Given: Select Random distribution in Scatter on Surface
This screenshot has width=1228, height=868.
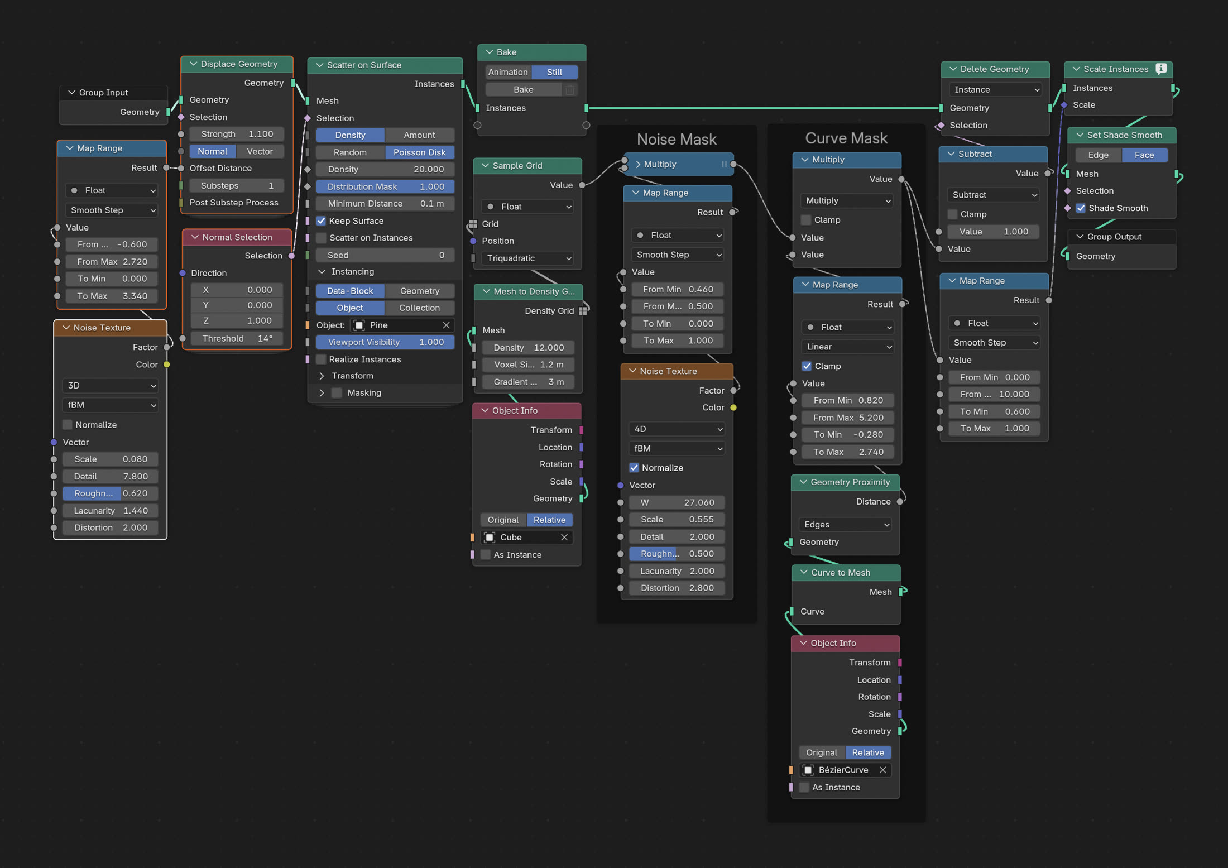Looking at the screenshot, I should [x=350, y=152].
